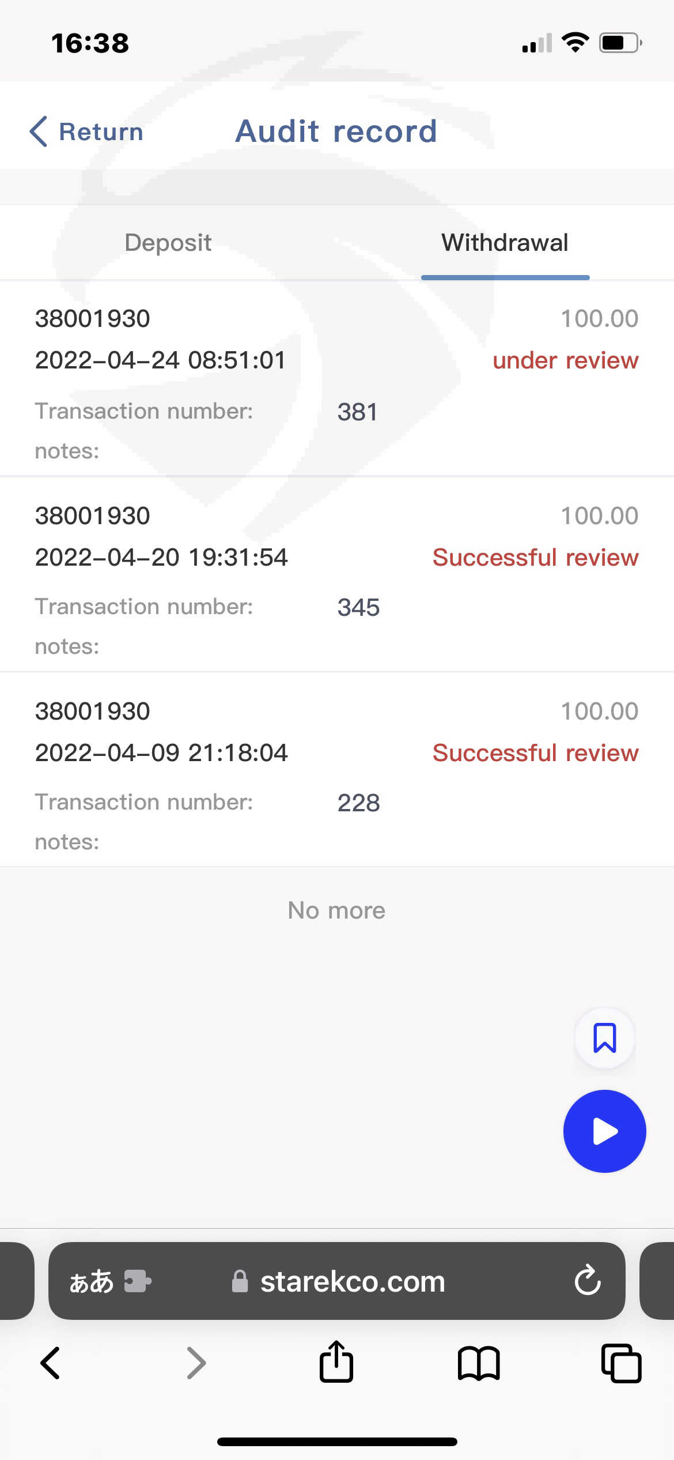674x1460 pixels.
Task: Open withdrawal record dated 2022-04-09 21:18:04
Action: click(161, 753)
